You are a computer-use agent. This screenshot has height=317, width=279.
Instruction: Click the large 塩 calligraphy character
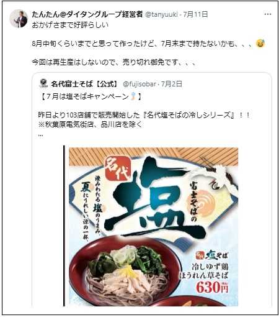(x=155, y=199)
